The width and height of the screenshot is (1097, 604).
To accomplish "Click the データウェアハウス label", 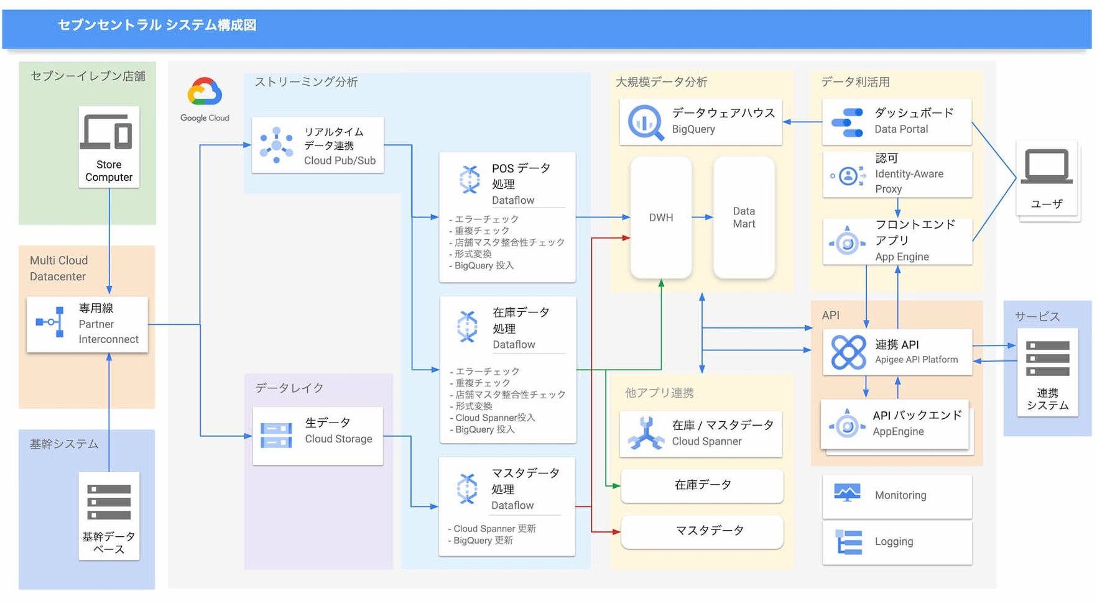I will coord(724,112).
